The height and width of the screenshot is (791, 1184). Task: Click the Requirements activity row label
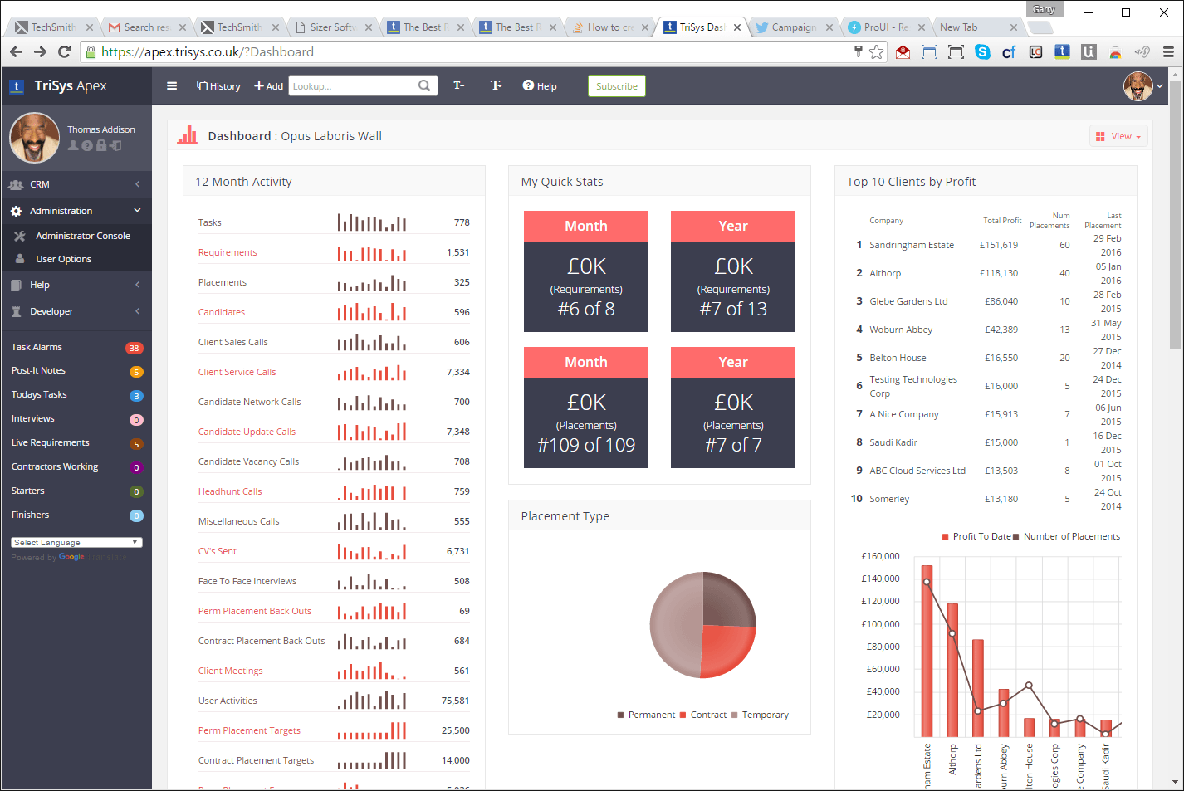[228, 252]
